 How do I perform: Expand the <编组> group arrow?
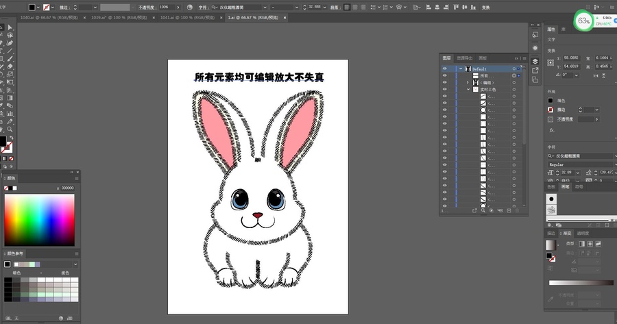(x=468, y=83)
